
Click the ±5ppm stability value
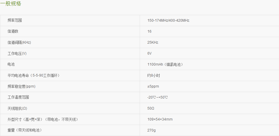click(153, 86)
